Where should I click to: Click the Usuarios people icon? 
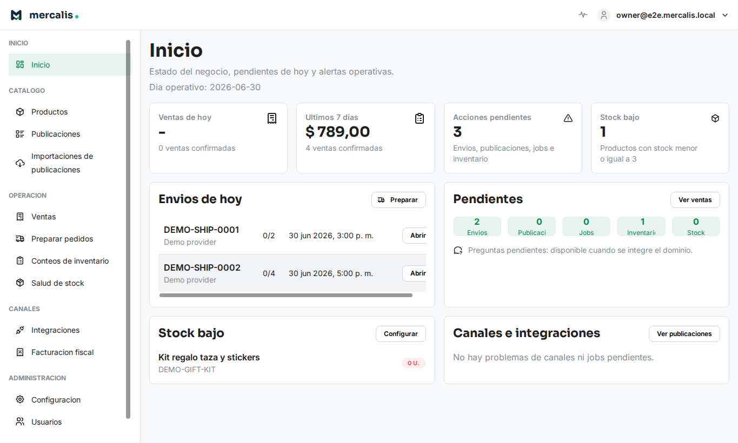point(20,422)
